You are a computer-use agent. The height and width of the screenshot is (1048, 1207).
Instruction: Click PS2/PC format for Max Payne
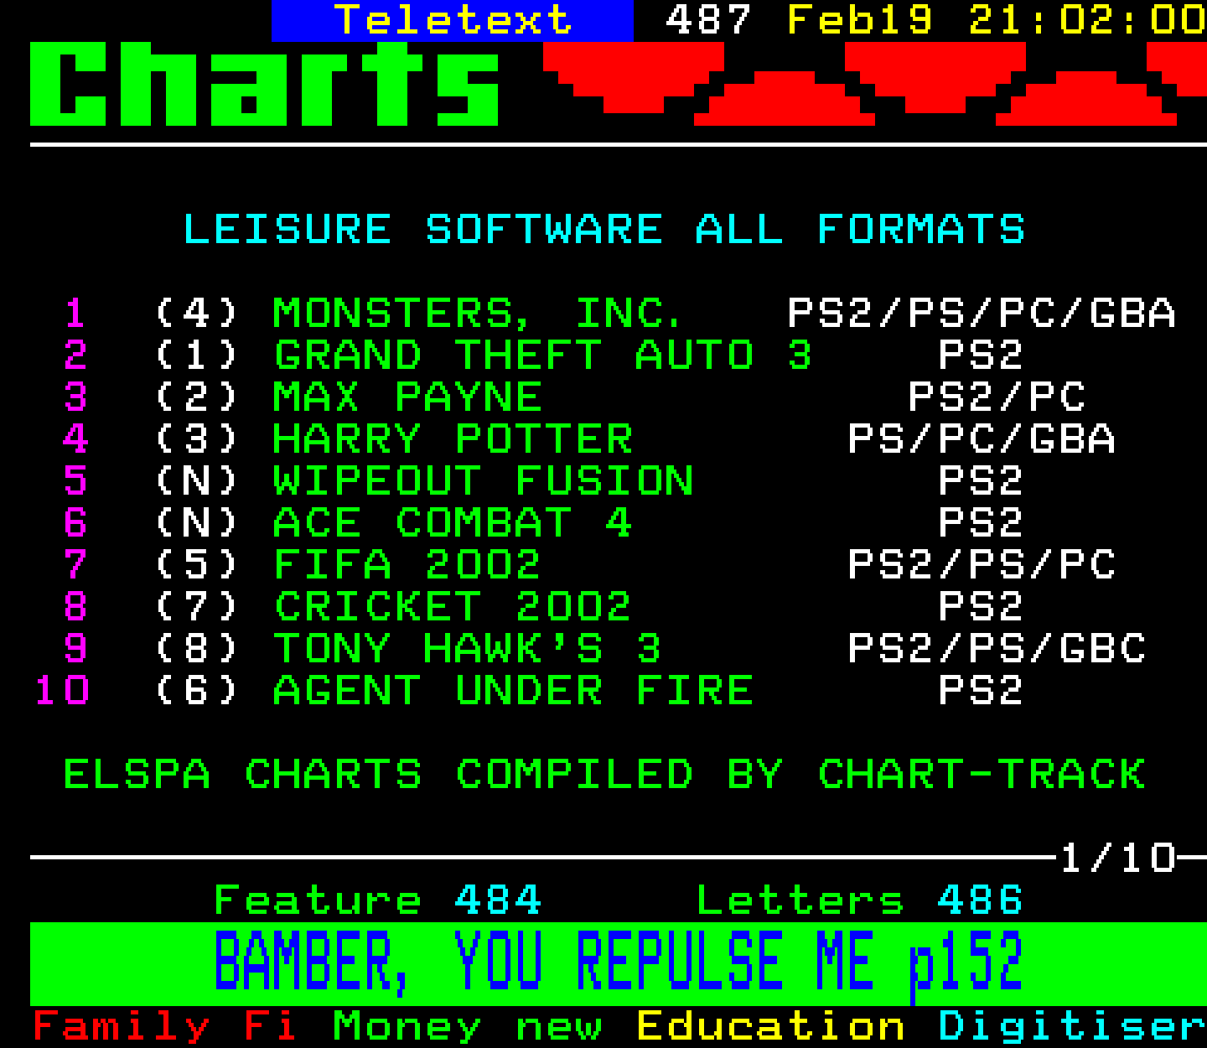point(997,397)
